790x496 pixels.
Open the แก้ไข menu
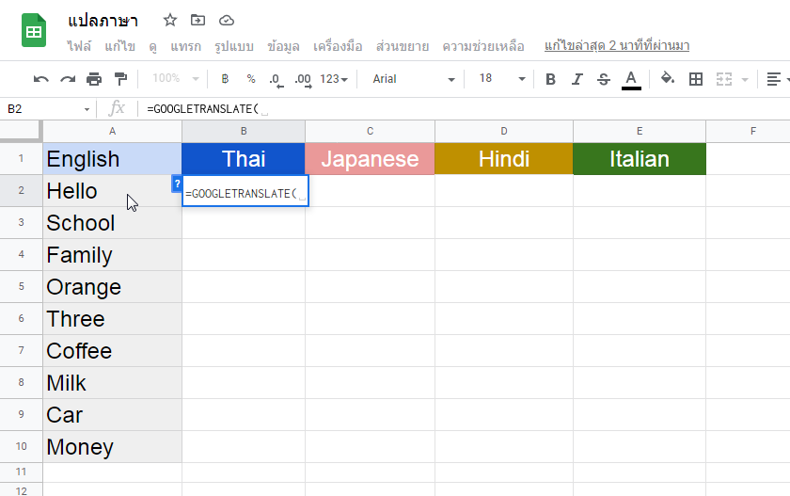coord(120,46)
